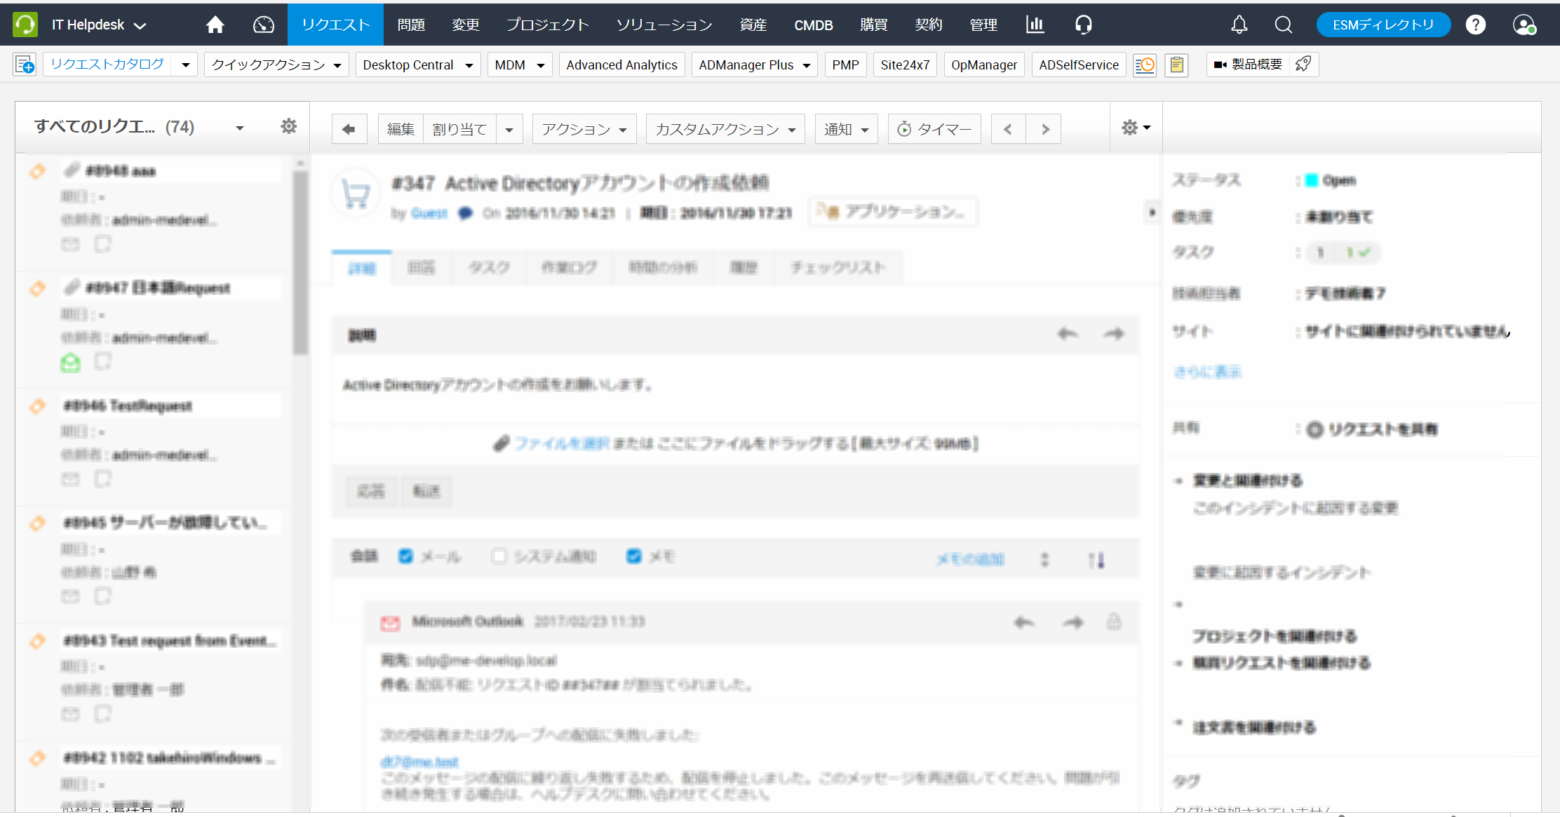The height and width of the screenshot is (817, 1560).
Task: Click the new request icon beside request catalog
Action: pyautogui.click(x=25, y=65)
